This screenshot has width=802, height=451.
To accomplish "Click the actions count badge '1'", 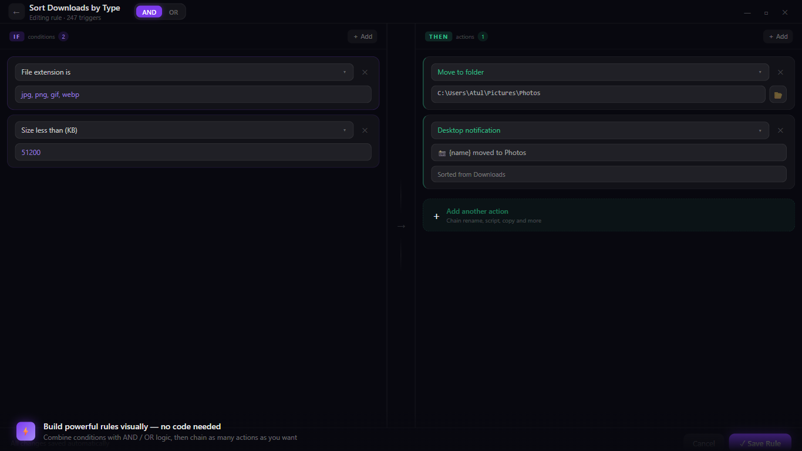I will (483, 36).
